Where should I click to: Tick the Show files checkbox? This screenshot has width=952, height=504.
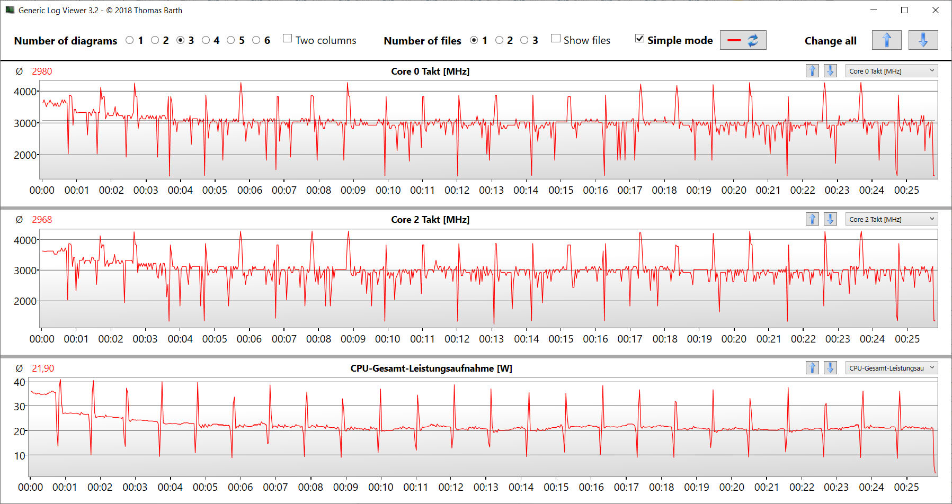(556, 39)
